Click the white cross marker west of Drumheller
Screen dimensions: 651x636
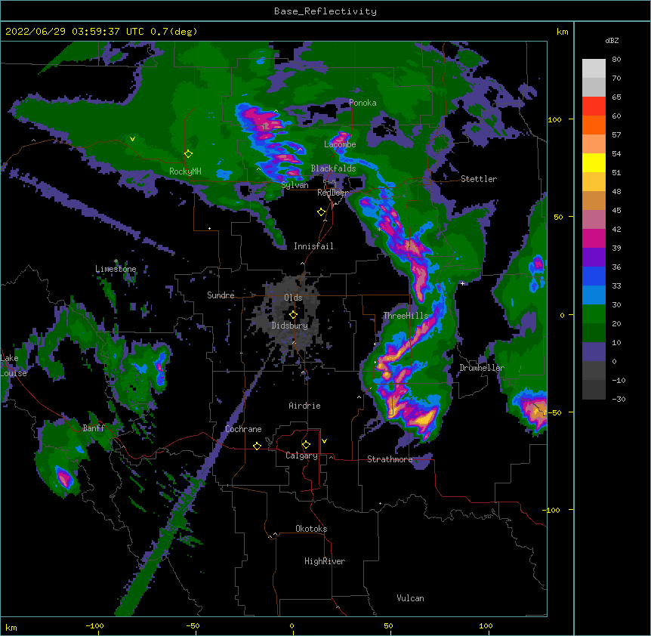pyautogui.click(x=462, y=283)
